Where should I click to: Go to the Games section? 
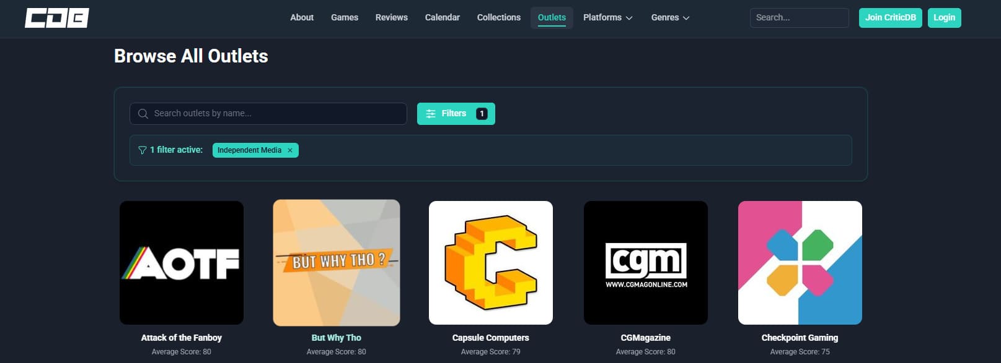pos(345,17)
